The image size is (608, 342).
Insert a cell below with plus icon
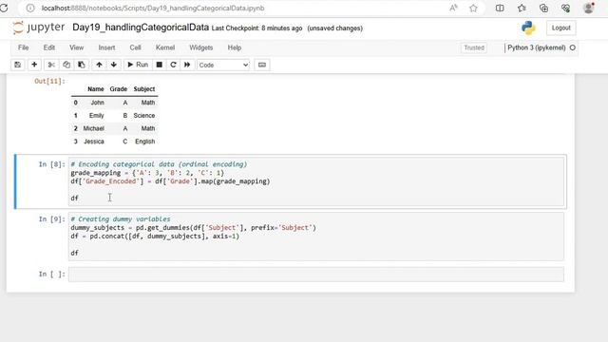(x=34, y=65)
